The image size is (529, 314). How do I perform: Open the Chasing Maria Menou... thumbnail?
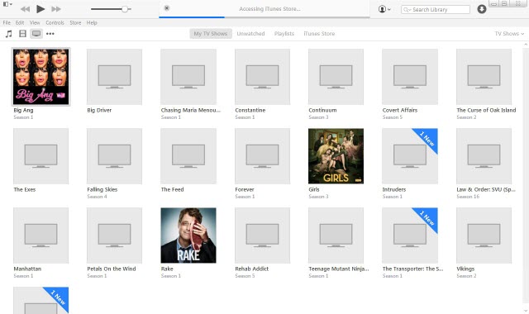point(188,77)
